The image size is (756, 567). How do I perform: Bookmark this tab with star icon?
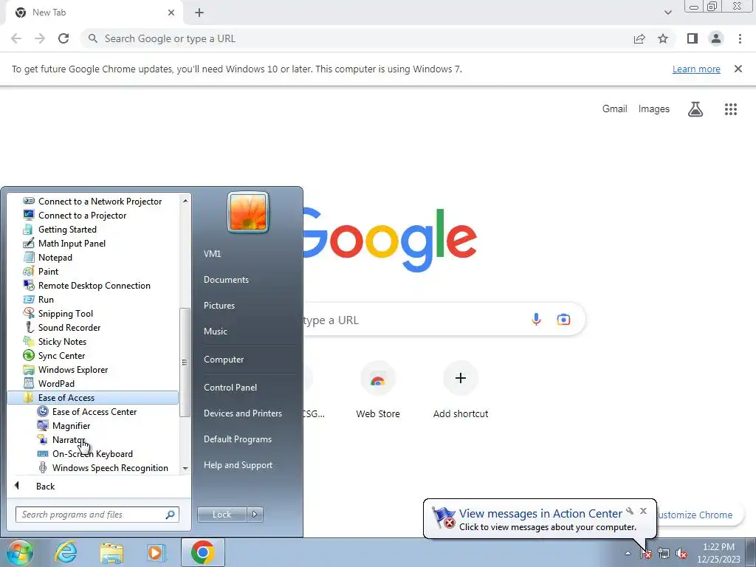click(663, 38)
